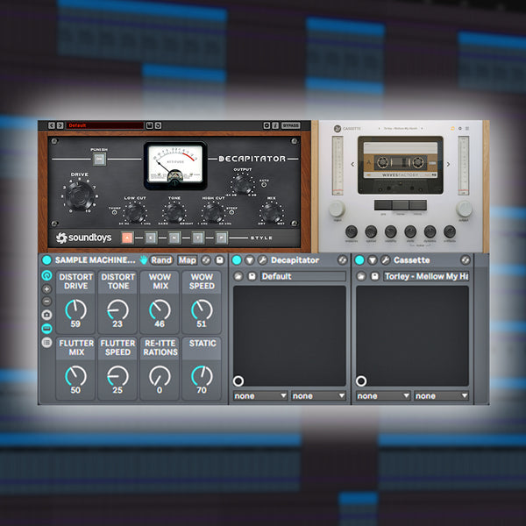Open second 'none' dropdown under Cassette XY pad

pyautogui.click(x=441, y=396)
